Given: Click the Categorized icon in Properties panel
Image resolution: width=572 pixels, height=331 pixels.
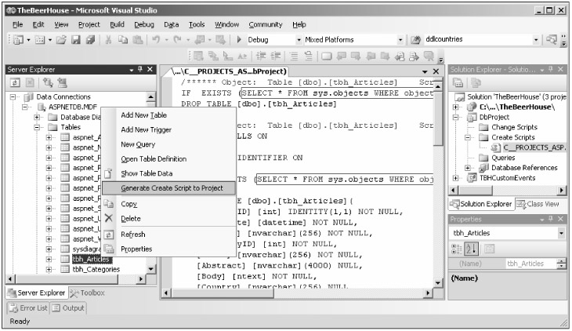Looking at the screenshot, I should coord(458,249).
